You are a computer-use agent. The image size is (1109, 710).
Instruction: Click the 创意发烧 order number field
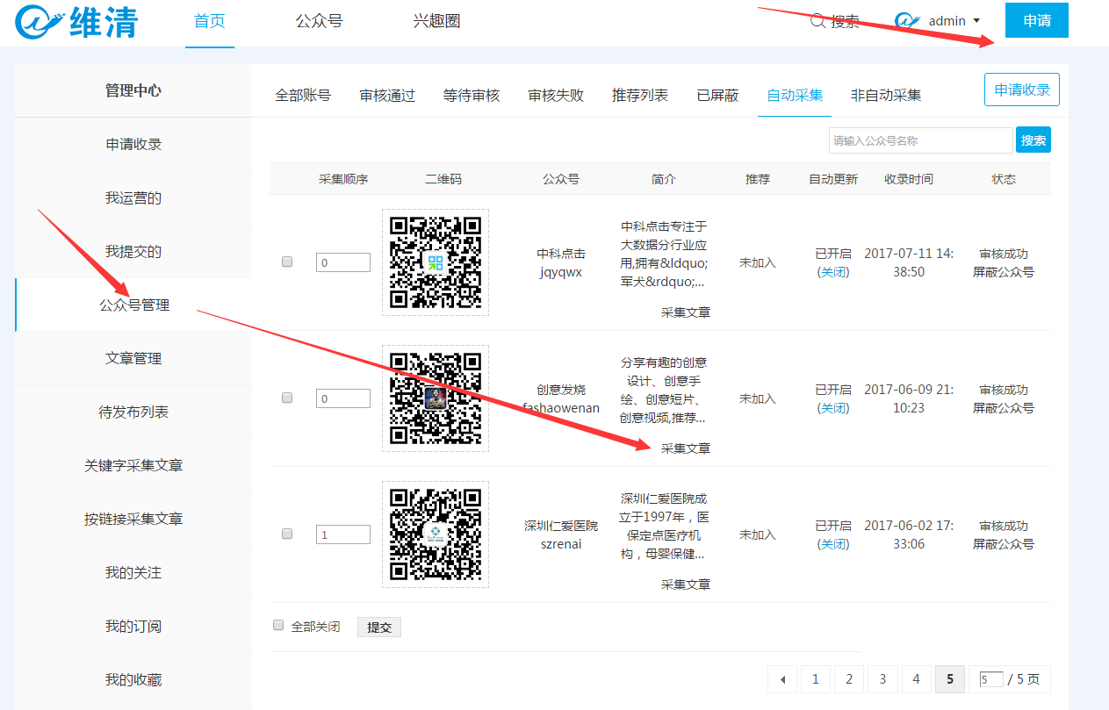click(x=343, y=398)
